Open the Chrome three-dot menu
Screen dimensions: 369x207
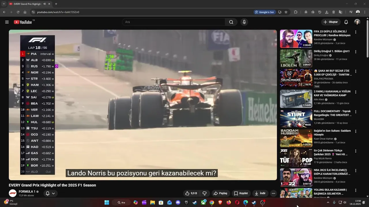[365, 12]
